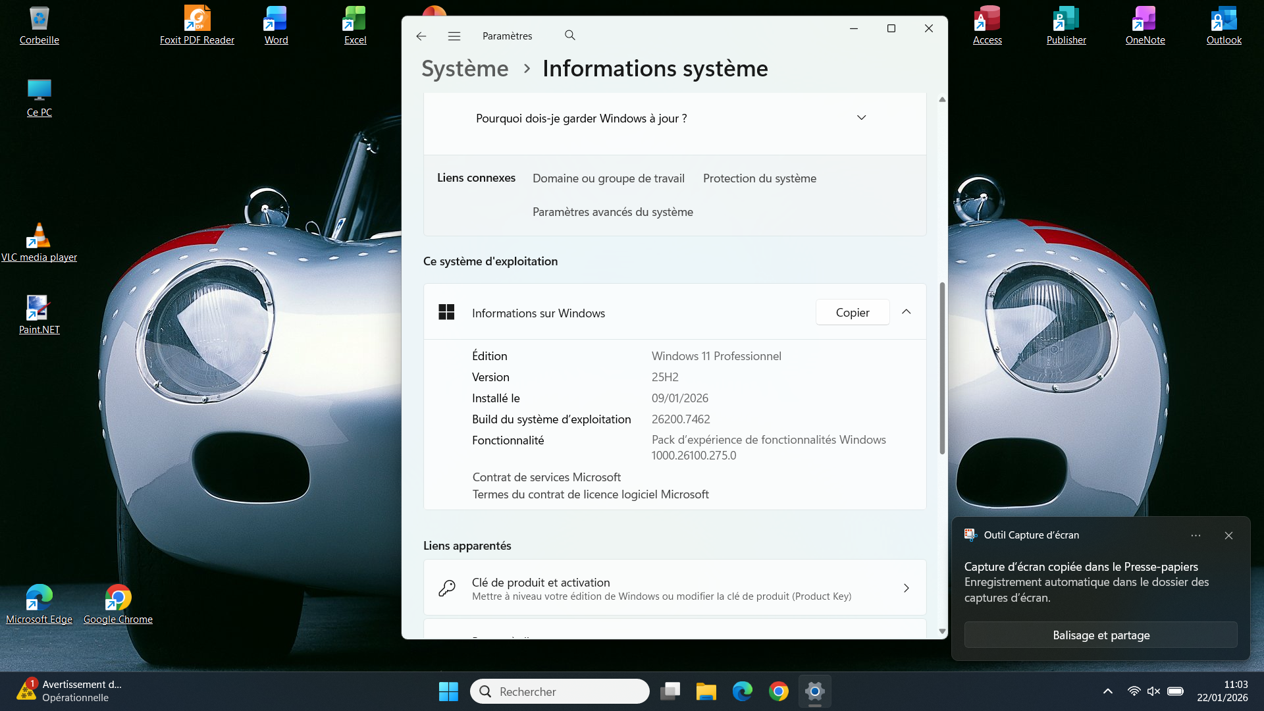
Task: Show hidden system tray icons
Action: coord(1108,691)
